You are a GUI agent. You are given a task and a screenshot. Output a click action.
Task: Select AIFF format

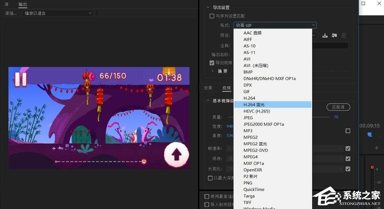[x=273, y=39]
